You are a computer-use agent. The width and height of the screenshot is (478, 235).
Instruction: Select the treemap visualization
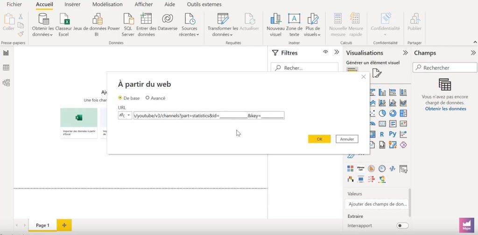[403, 113]
